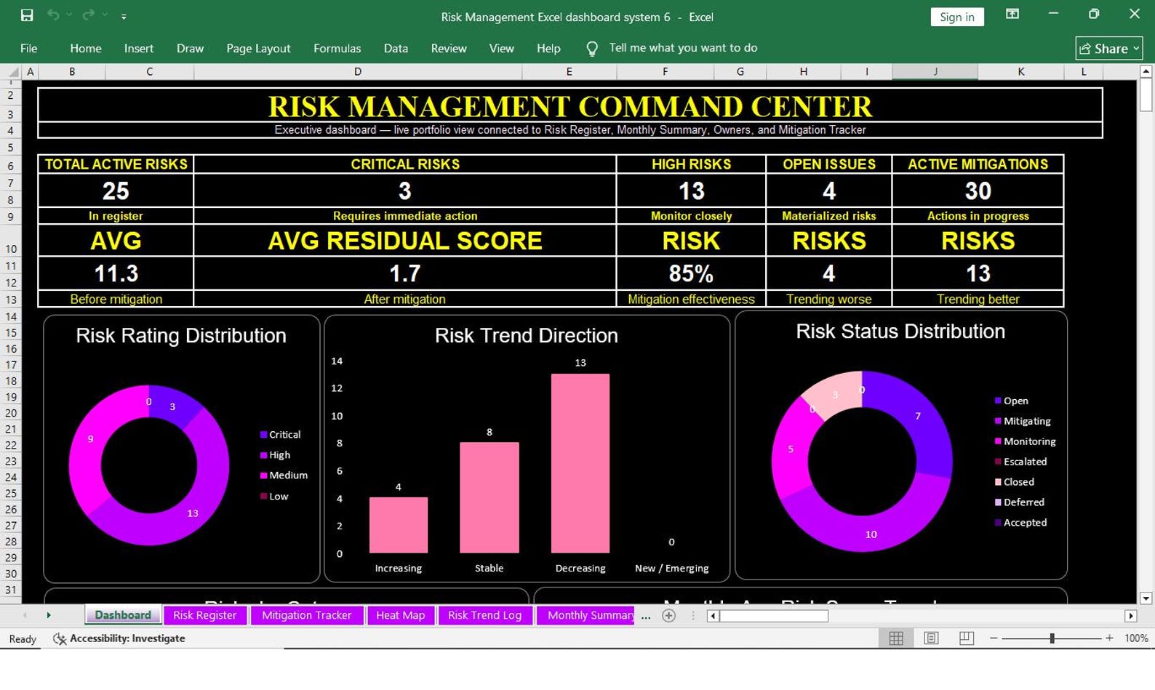Image resolution: width=1155 pixels, height=690 pixels.
Task: Click the horizontal scrollbar left arrow
Action: pos(714,616)
